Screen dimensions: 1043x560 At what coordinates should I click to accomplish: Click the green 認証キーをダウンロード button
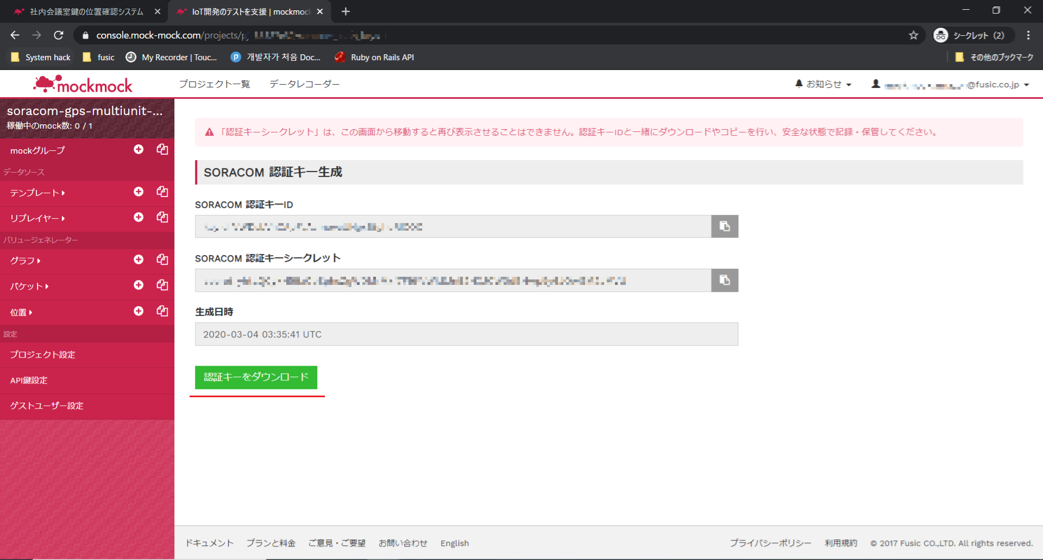pyautogui.click(x=256, y=377)
